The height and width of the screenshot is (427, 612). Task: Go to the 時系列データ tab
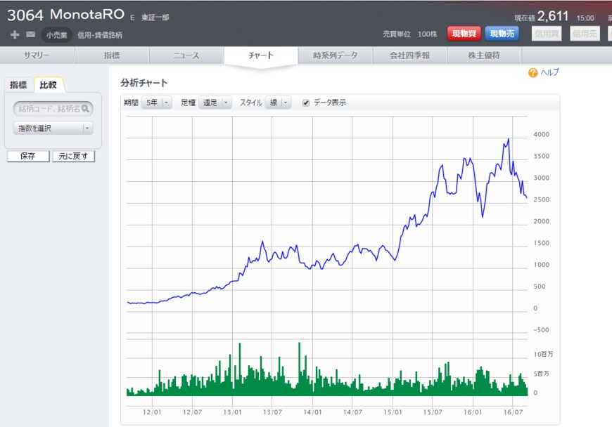point(336,55)
